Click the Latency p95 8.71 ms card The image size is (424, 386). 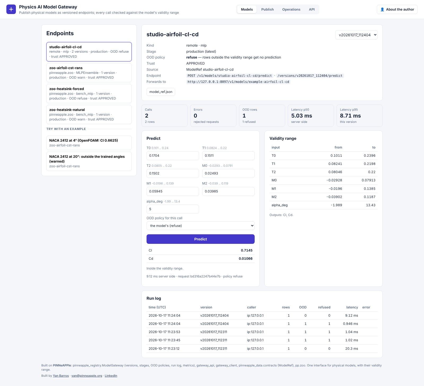pyautogui.click(x=360, y=116)
